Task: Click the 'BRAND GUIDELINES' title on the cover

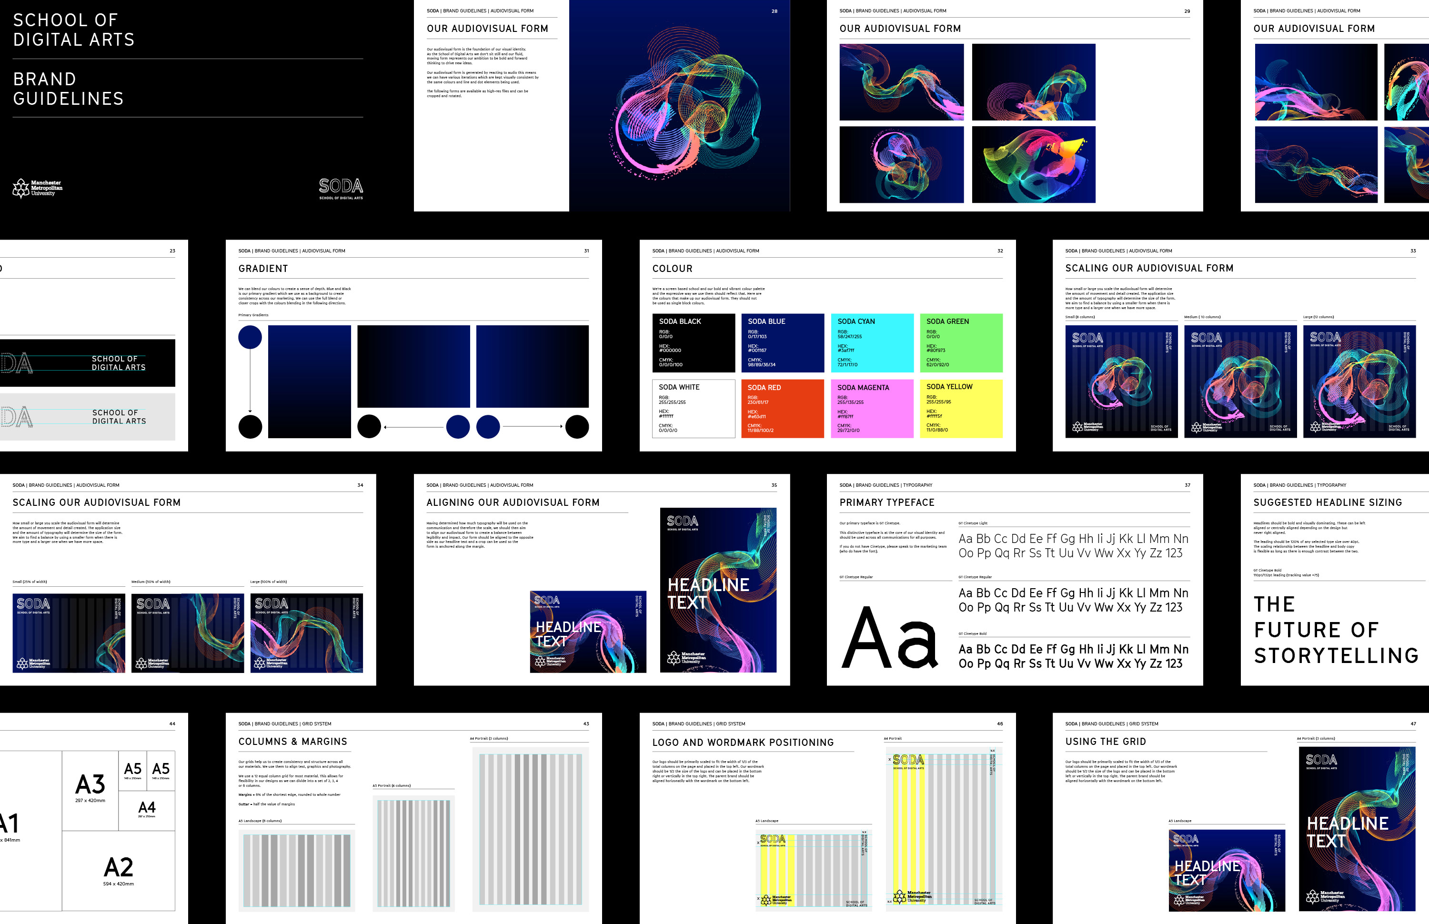Action: (x=69, y=89)
